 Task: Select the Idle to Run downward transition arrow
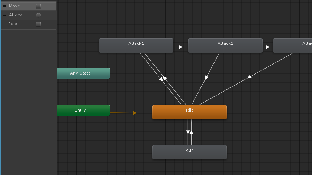188,132
